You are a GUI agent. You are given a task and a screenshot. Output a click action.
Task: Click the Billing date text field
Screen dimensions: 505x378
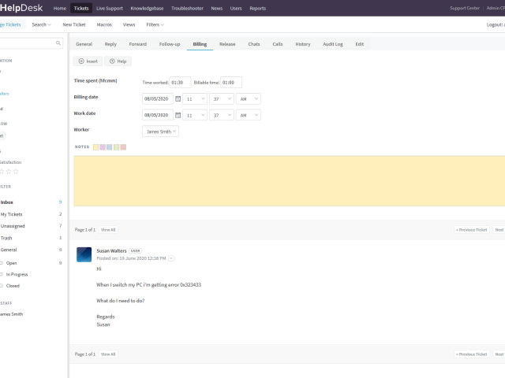click(158, 98)
